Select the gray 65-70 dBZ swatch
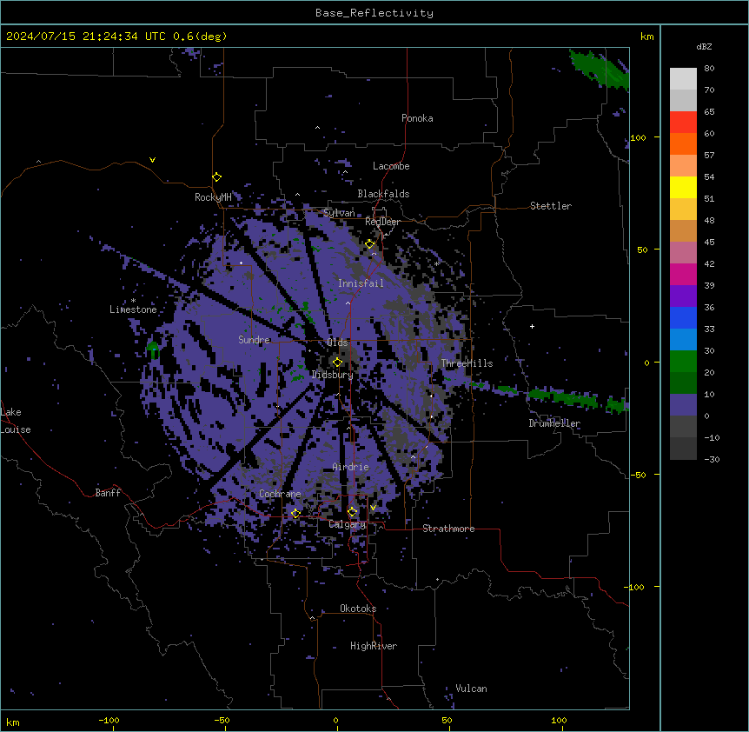Image resolution: width=749 pixels, height=732 pixels. pos(683,100)
